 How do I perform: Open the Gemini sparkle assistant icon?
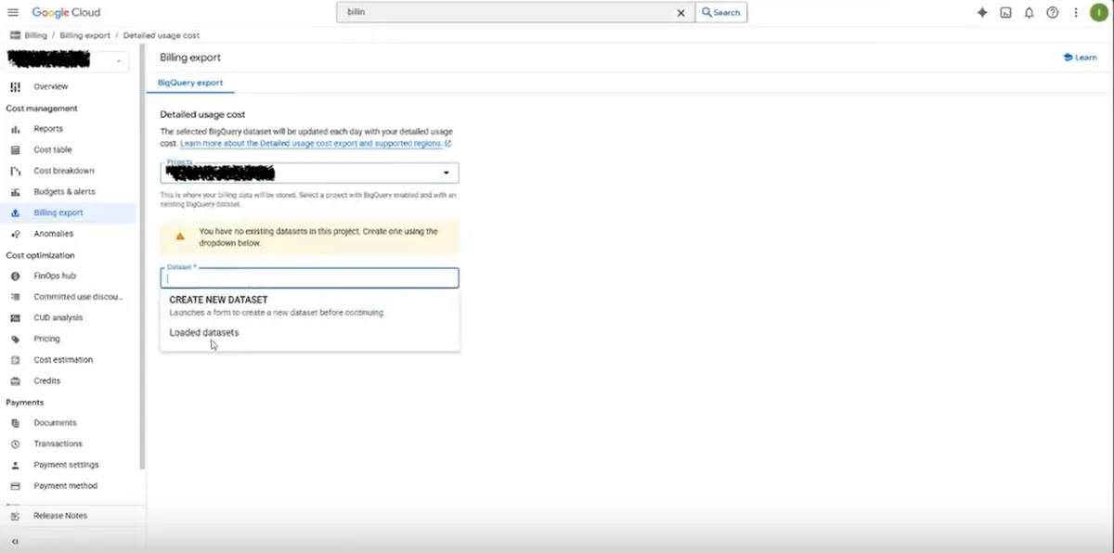click(x=982, y=13)
